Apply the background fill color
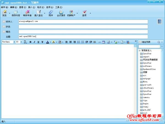 tap(60, 42)
